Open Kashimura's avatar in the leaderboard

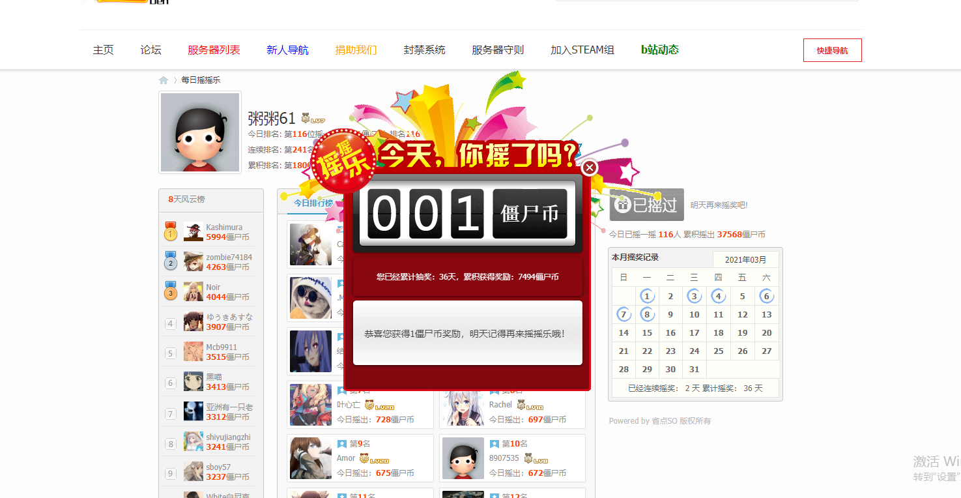[194, 232]
